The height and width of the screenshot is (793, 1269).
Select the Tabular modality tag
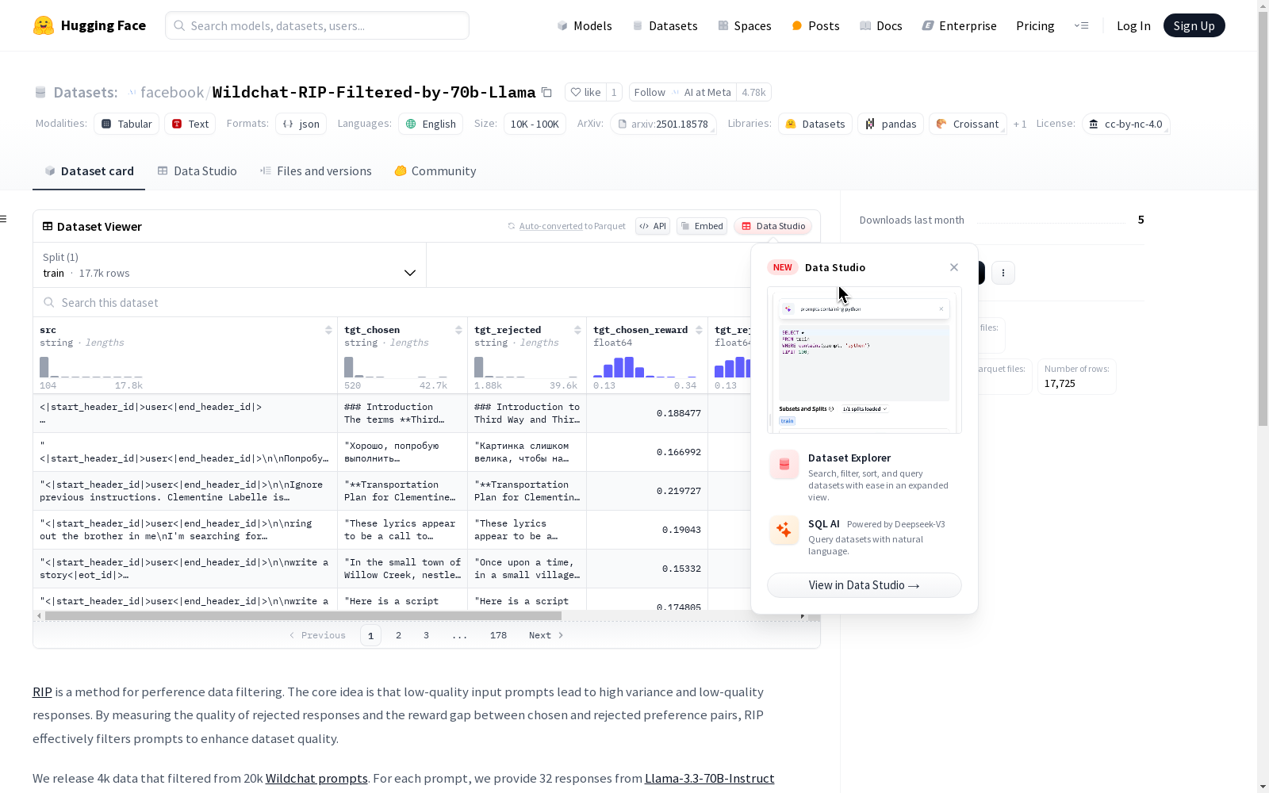(x=127, y=124)
